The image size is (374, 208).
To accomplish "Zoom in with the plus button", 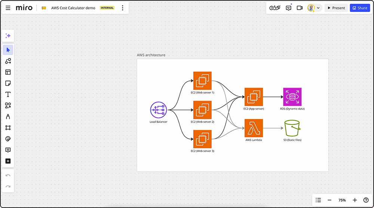I will 355,200.
